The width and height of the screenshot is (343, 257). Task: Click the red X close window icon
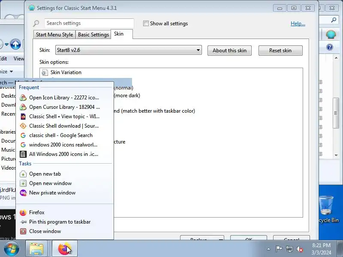click(x=23, y=231)
